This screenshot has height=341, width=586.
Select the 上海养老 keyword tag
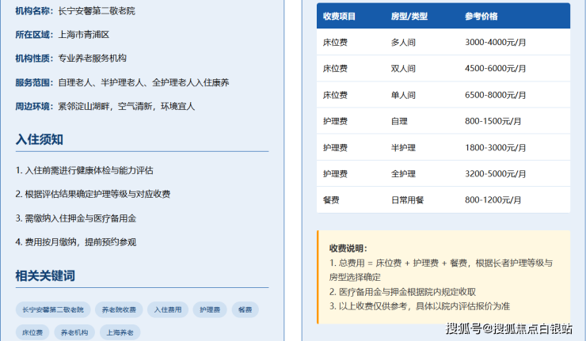point(120,332)
